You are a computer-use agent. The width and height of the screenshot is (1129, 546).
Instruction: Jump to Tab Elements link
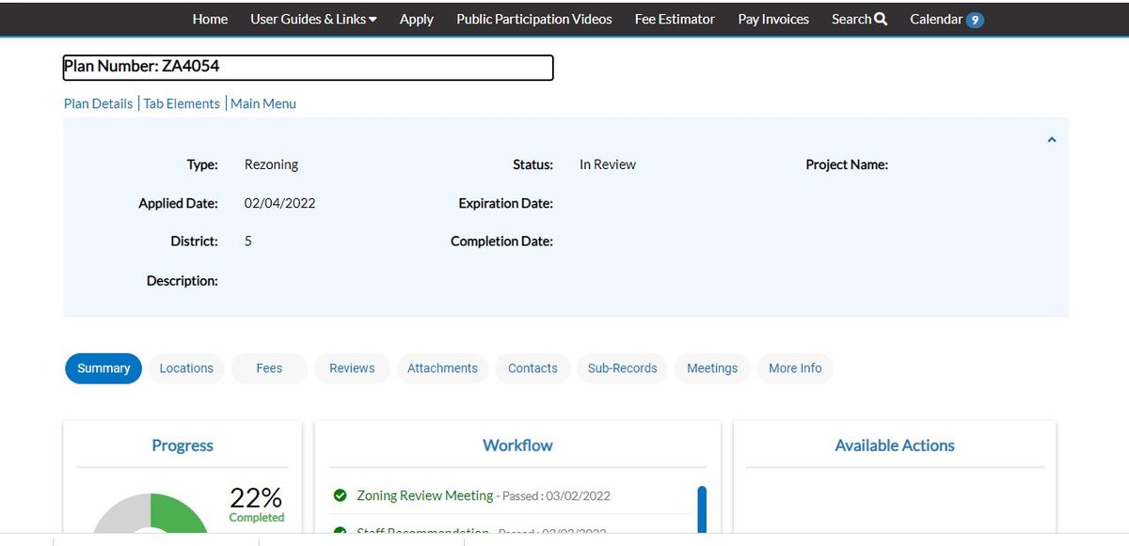[x=182, y=103]
